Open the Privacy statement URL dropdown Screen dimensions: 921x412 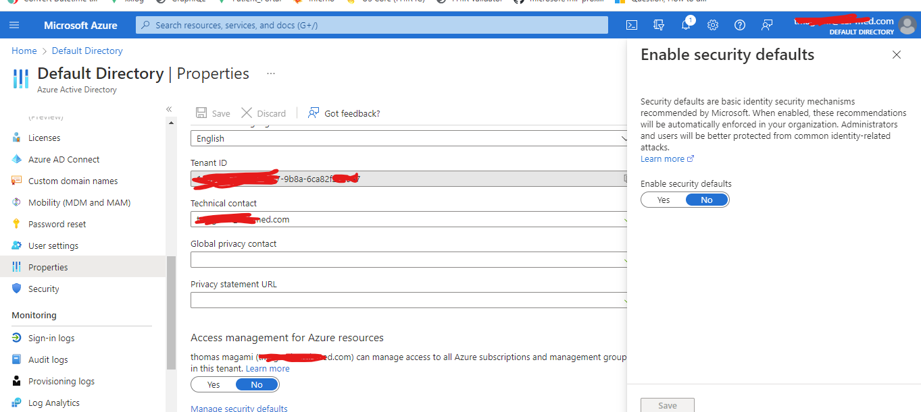(x=625, y=300)
